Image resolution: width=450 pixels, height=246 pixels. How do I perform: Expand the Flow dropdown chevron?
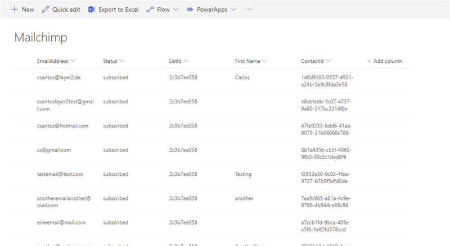coord(176,10)
